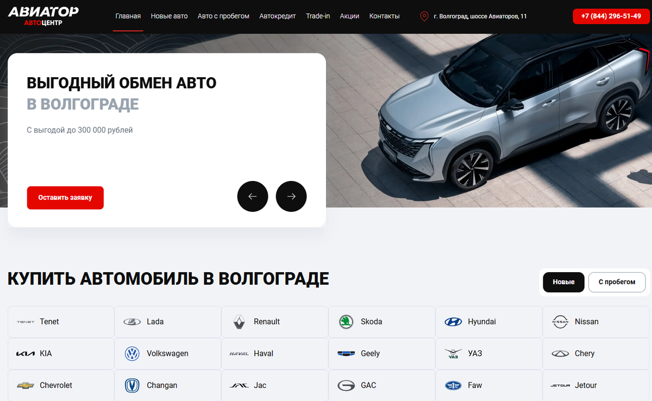Image resolution: width=652 pixels, height=401 pixels.
Task: Switch to the С пробегом filter
Action: tap(617, 282)
